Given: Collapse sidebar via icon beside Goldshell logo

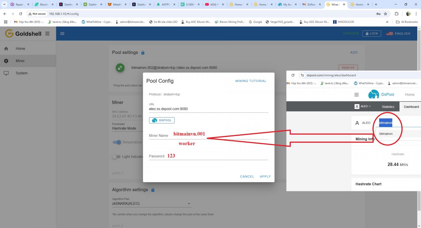Looking at the screenshot, I should tap(47, 33).
